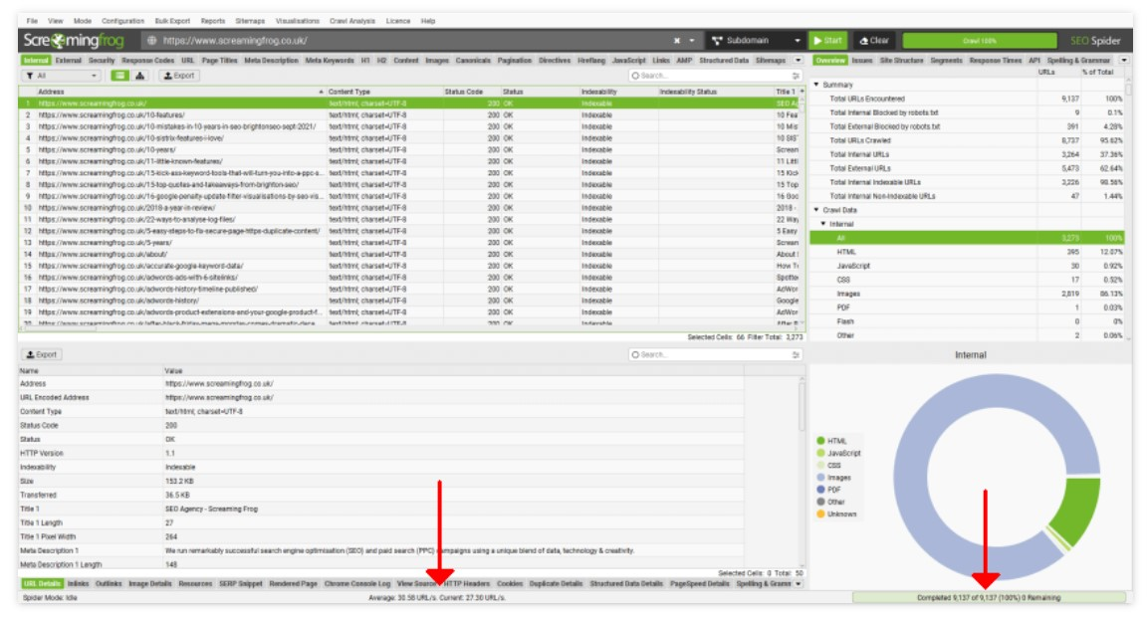The width and height of the screenshot is (1148, 619).
Task: Click search options icon in upper search box
Action: (796, 76)
